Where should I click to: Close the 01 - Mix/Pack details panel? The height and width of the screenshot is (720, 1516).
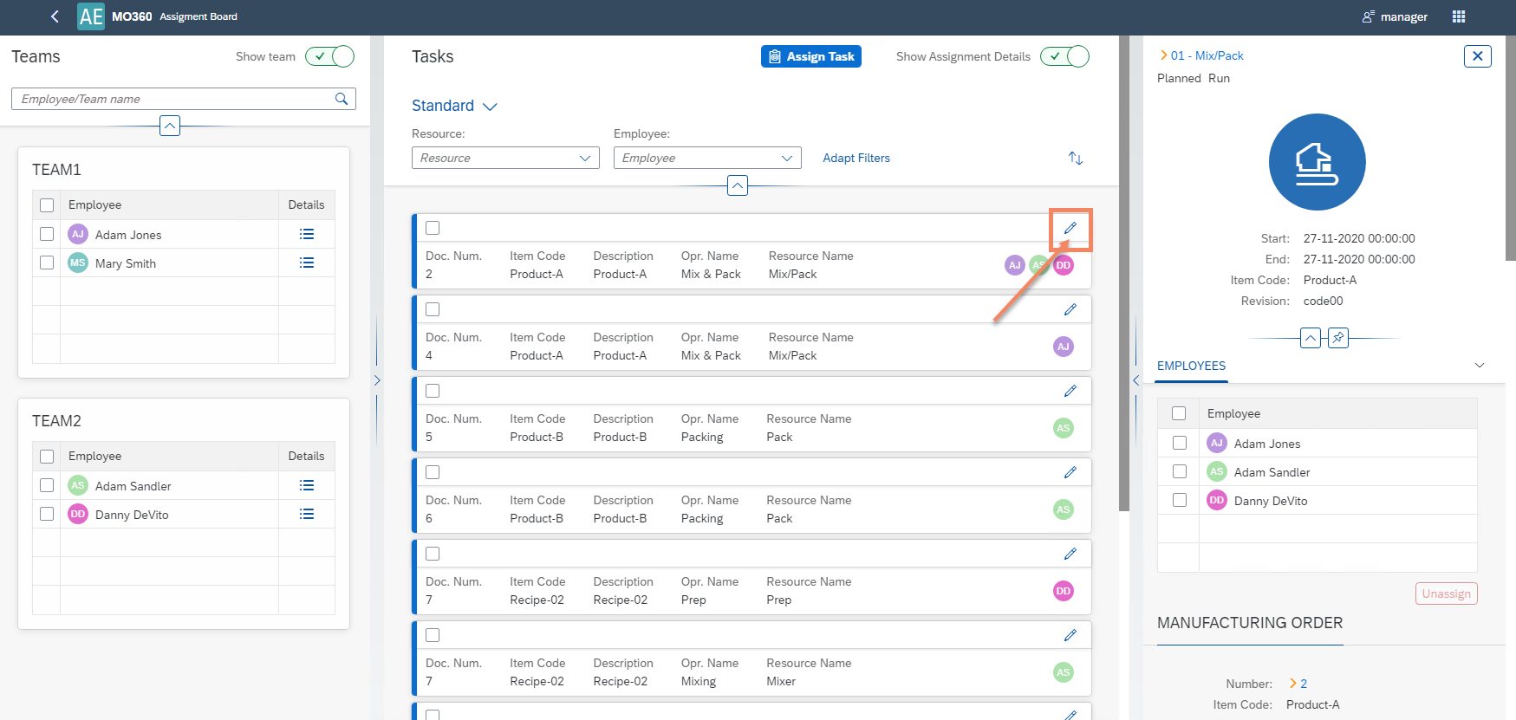point(1477,56)
